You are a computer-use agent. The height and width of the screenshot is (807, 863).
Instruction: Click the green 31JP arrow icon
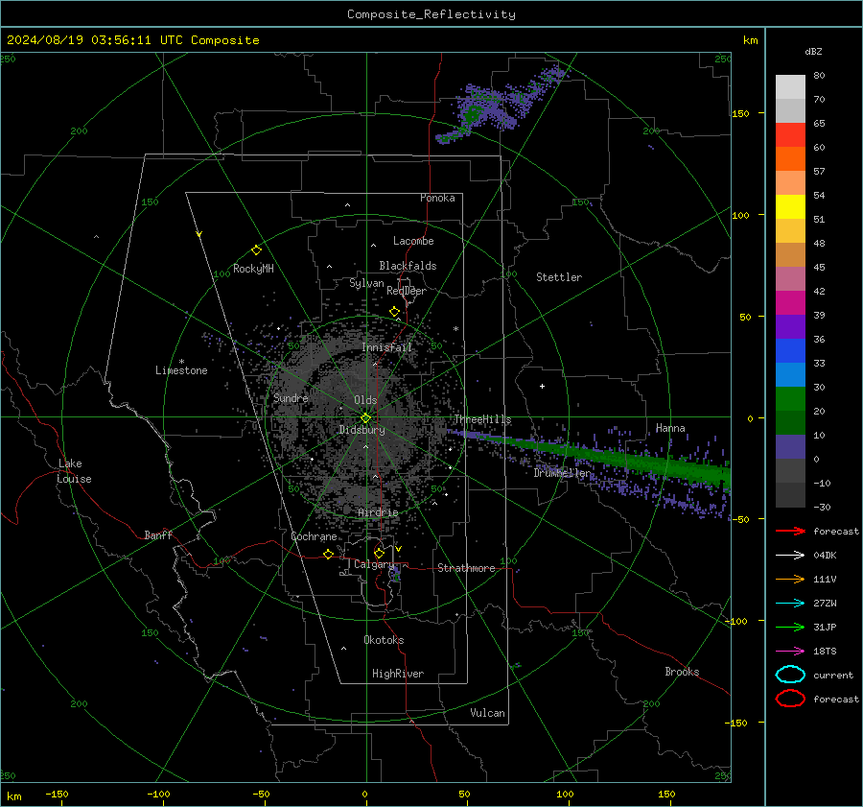coord(790,627)
